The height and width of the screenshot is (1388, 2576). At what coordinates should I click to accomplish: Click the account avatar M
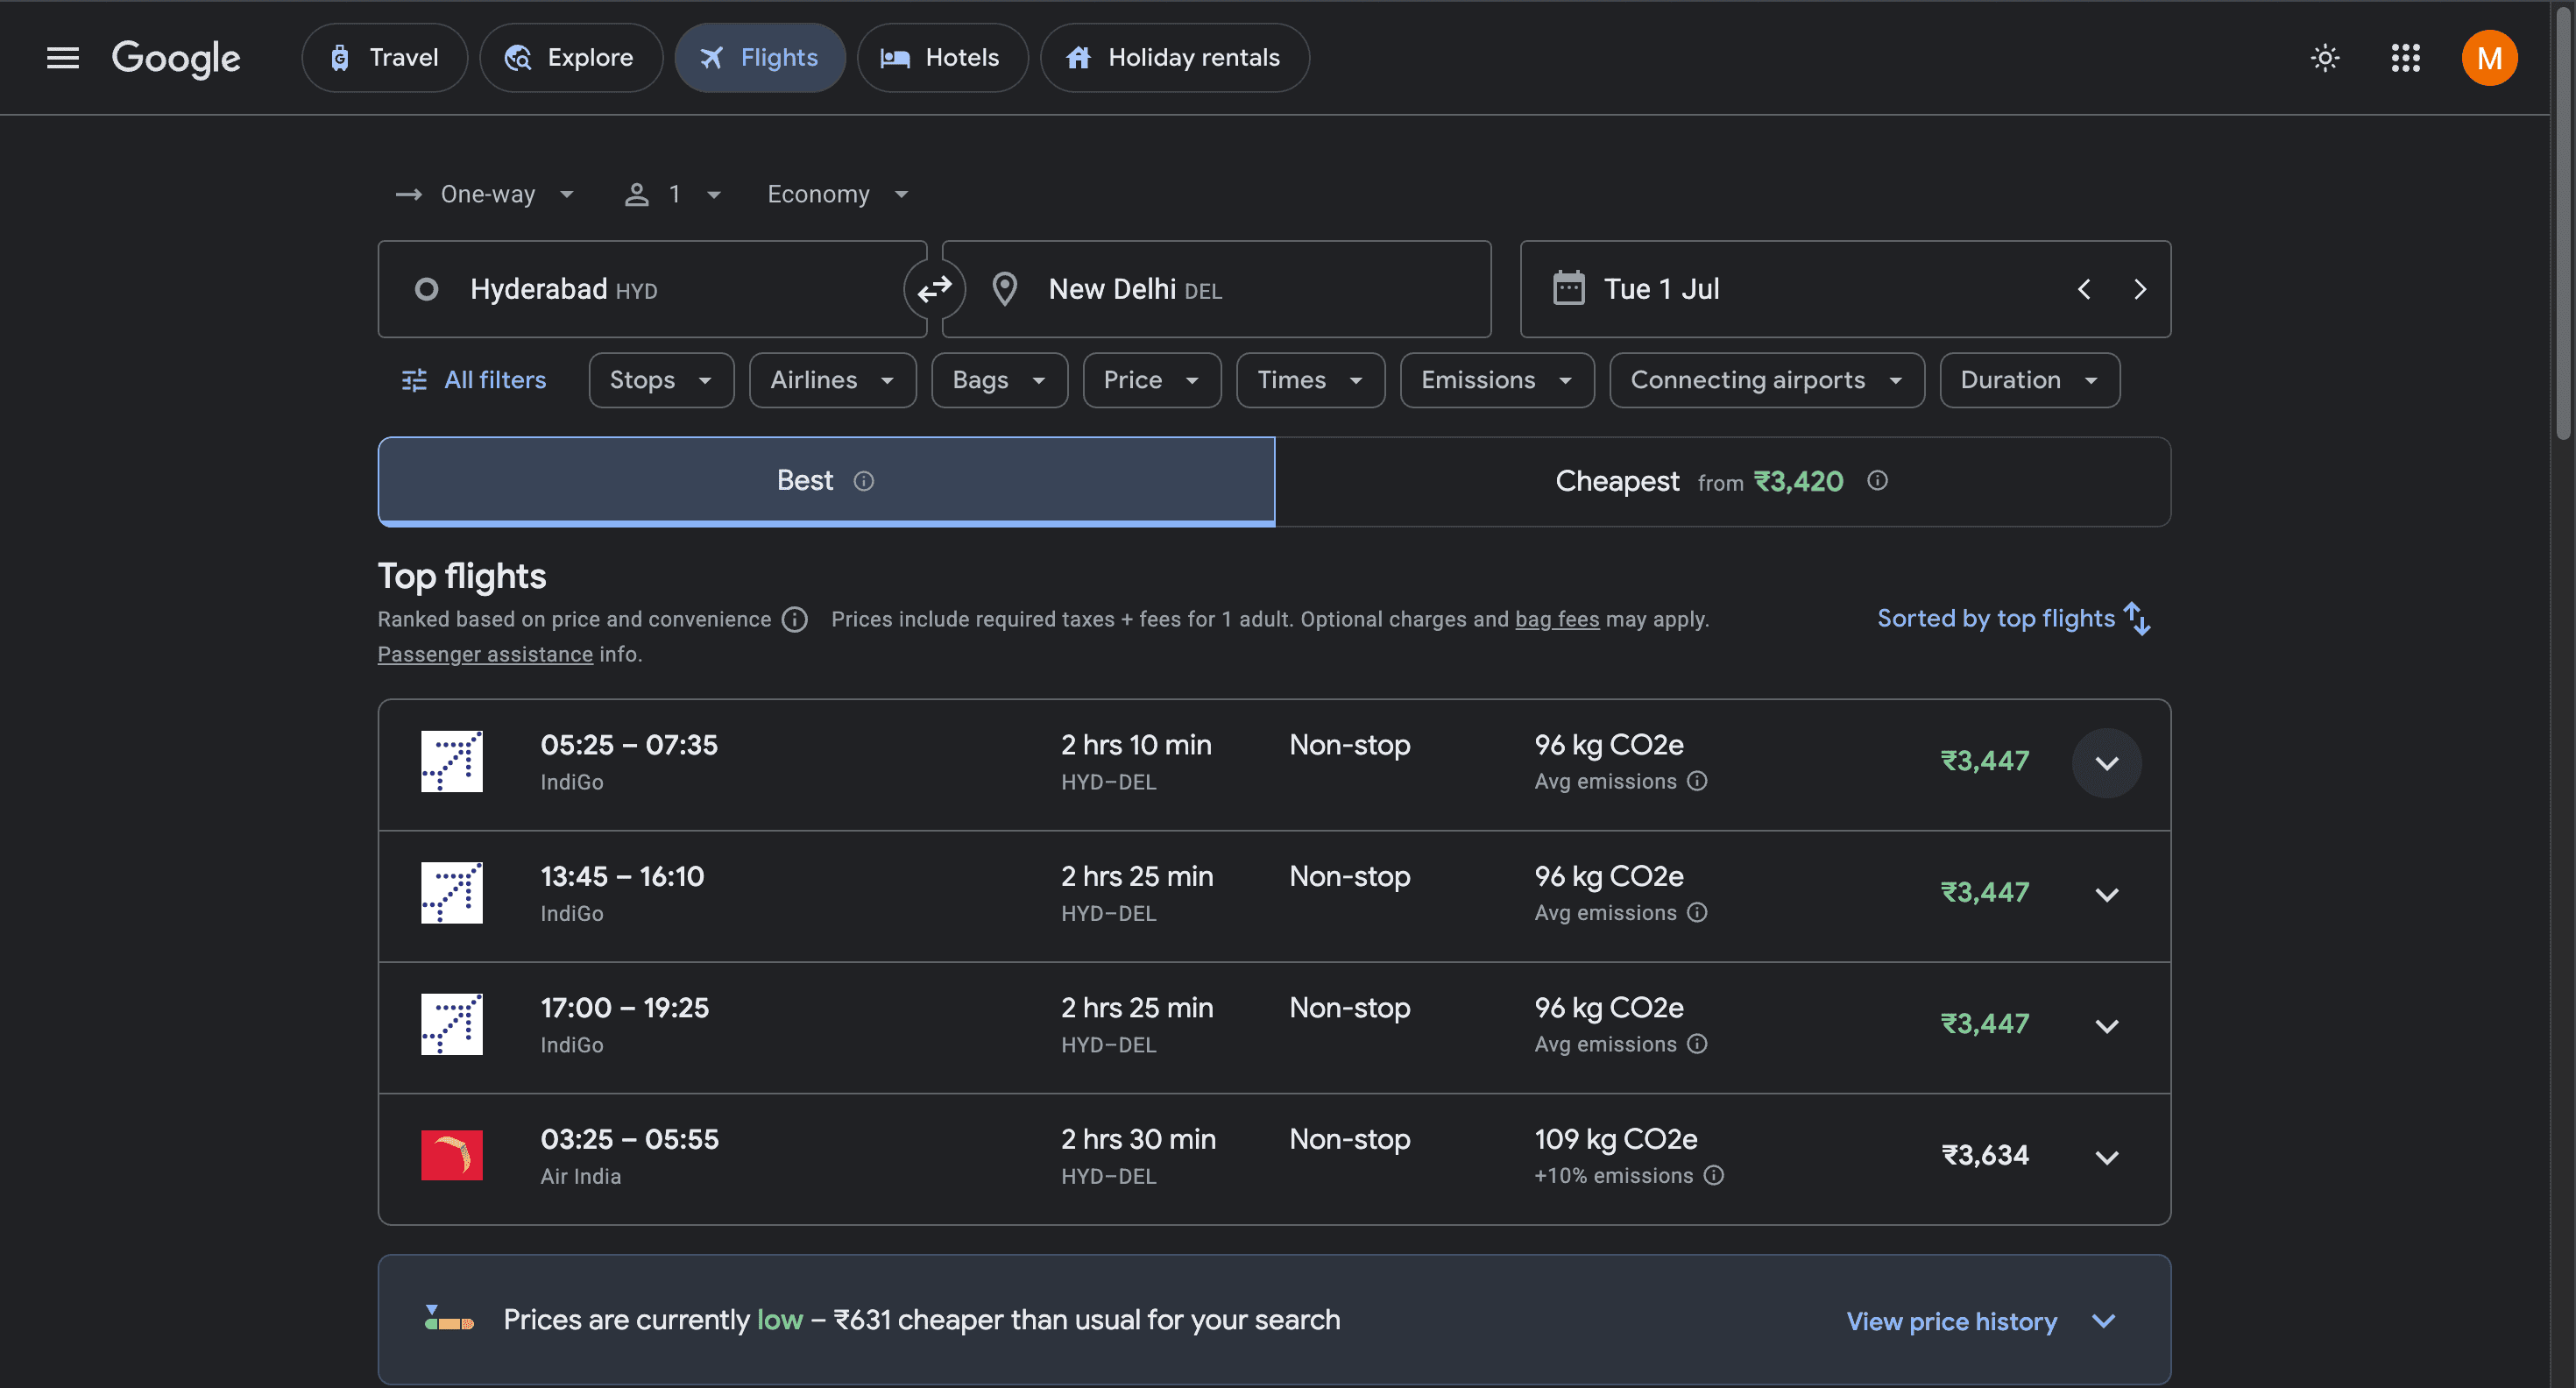(2488, 58)
